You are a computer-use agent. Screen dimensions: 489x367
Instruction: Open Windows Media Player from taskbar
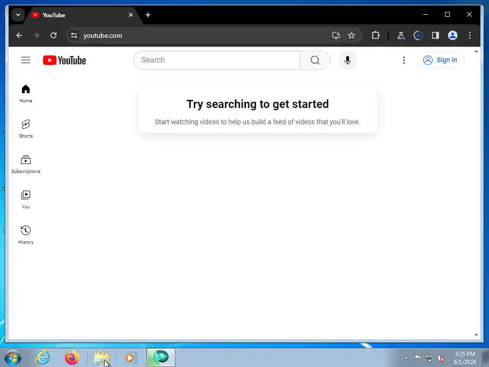coord(130,357)
